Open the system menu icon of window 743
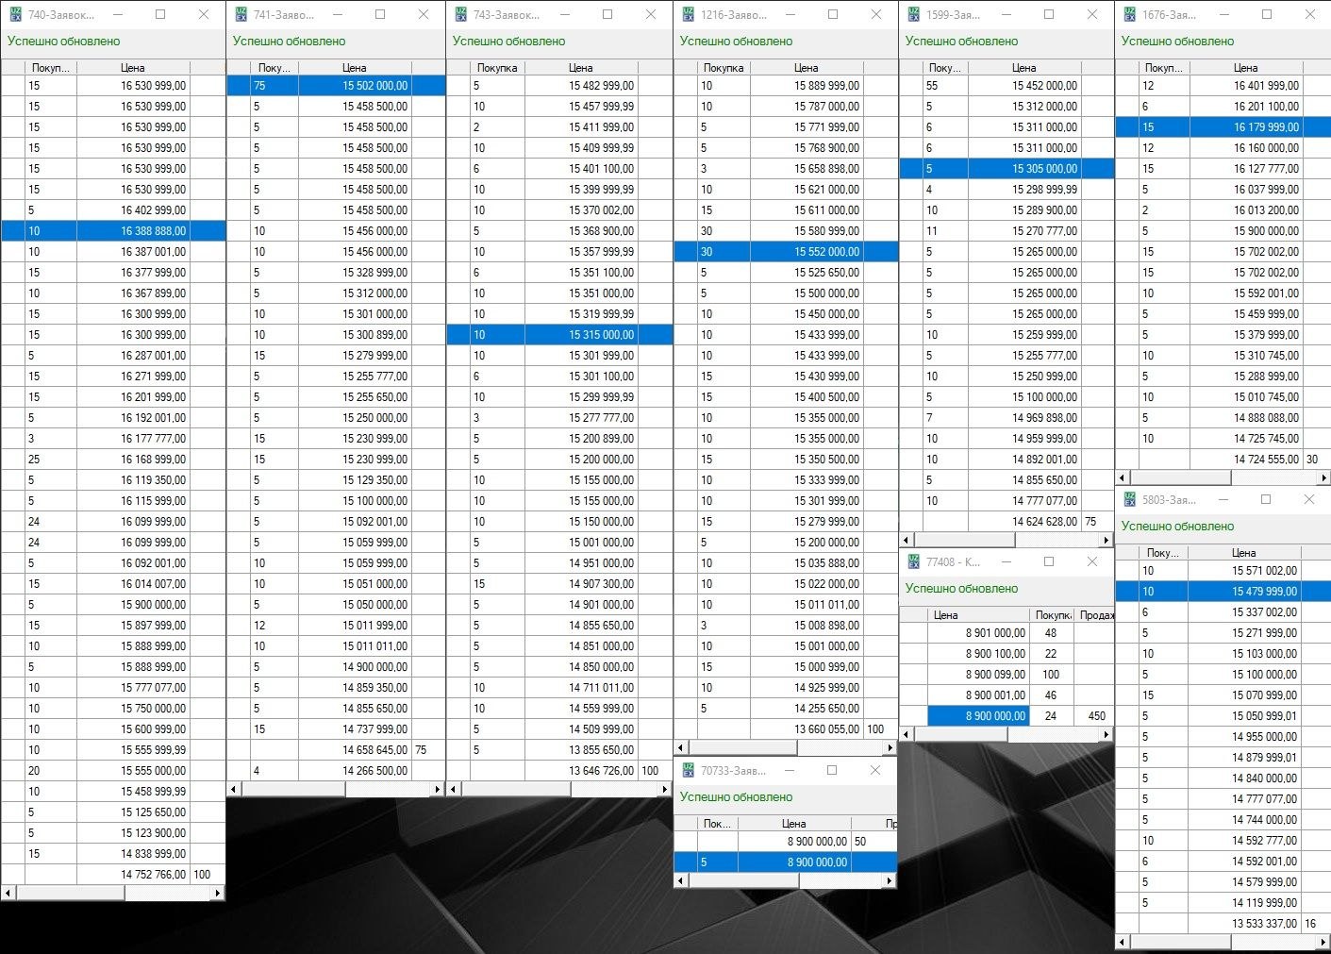The image size is (1331, 954). [x=460, y=15]
